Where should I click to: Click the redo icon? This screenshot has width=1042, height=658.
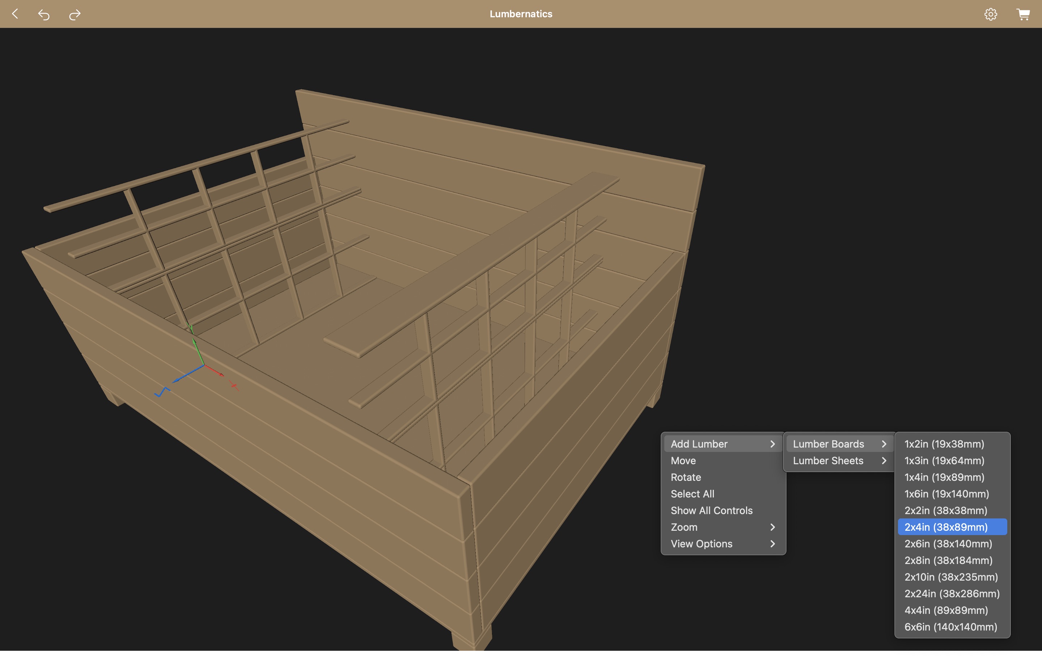point(75,15)
